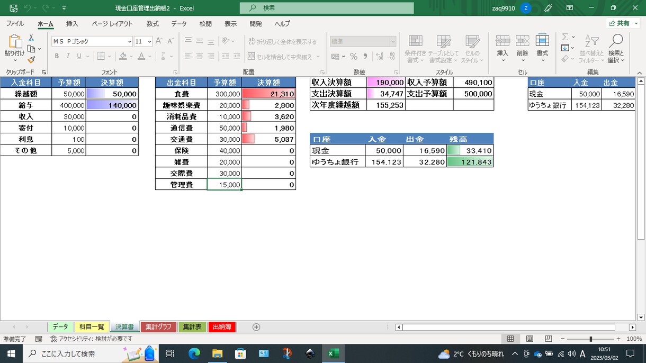Click the Save icon in title bar
Viewport: 646px width, 363px height.
(x=13, y=8)
